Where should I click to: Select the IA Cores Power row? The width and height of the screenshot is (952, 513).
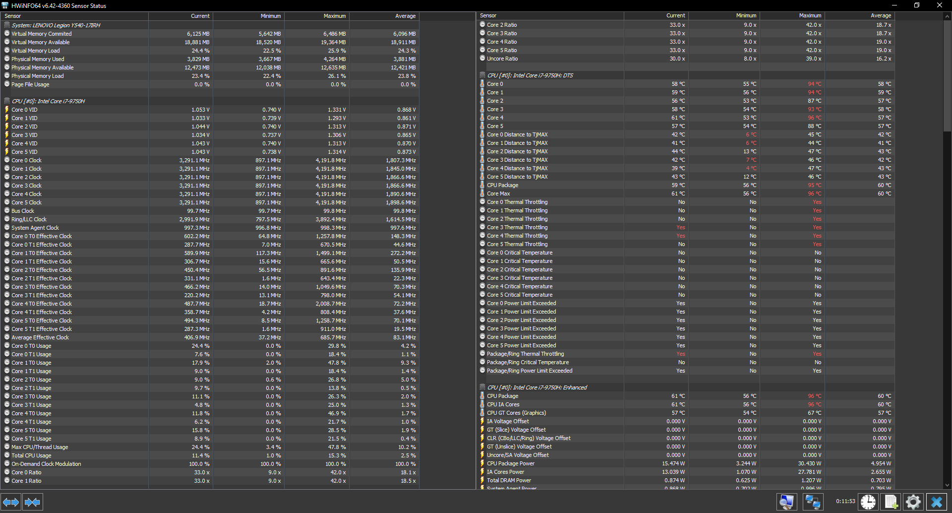point(686,472)
